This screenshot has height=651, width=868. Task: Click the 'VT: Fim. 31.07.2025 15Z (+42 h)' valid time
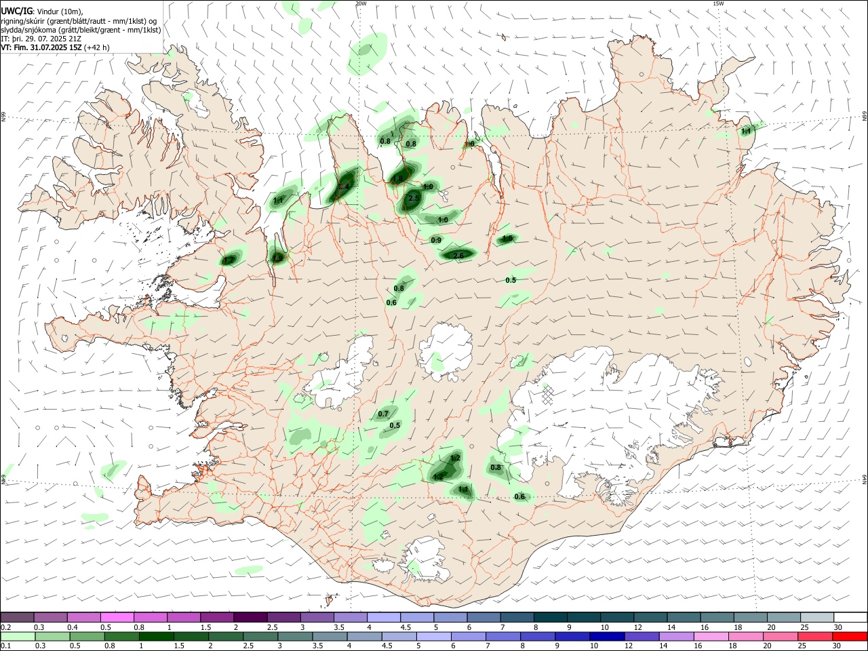pos(55,47)
